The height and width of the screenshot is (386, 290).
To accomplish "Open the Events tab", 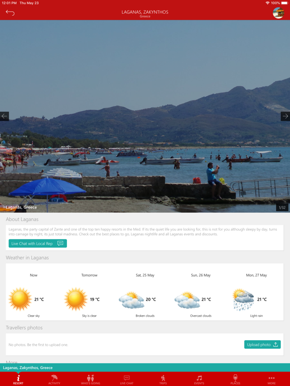I will [x=199, y=379].
